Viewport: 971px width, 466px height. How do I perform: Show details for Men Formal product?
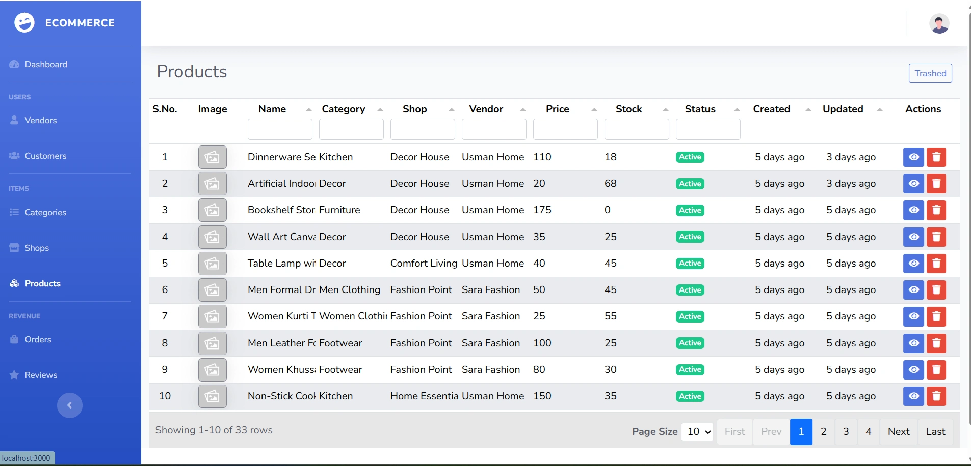913,290
